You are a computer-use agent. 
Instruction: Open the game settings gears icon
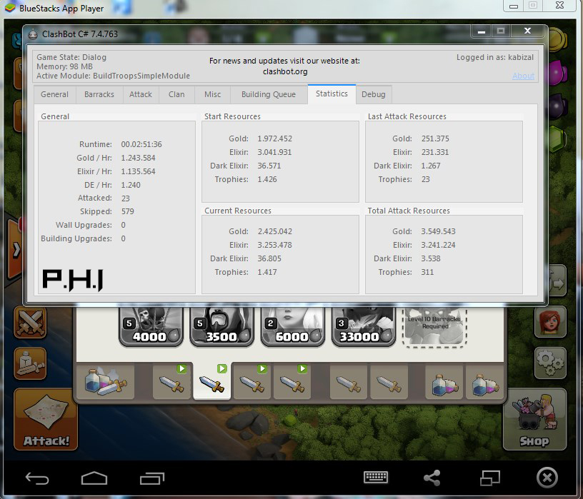click(x=550, y=363)
